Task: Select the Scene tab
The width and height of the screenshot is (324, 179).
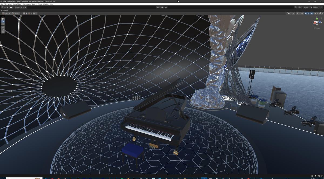Action: point(5,10)
